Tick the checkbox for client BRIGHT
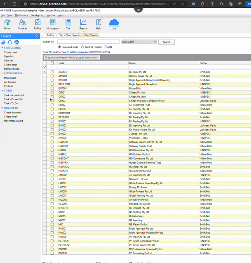This screenshot has height=263, width=251. [x=52, y=80]
